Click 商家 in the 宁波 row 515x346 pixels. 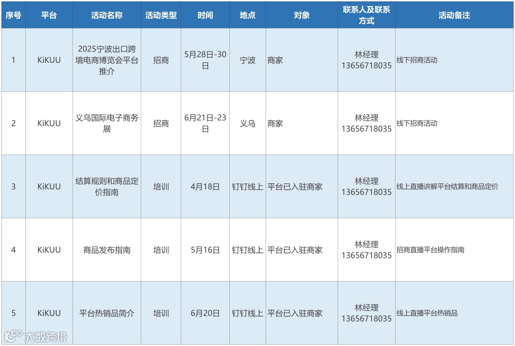pyautogui.click(x=301, y=60)
